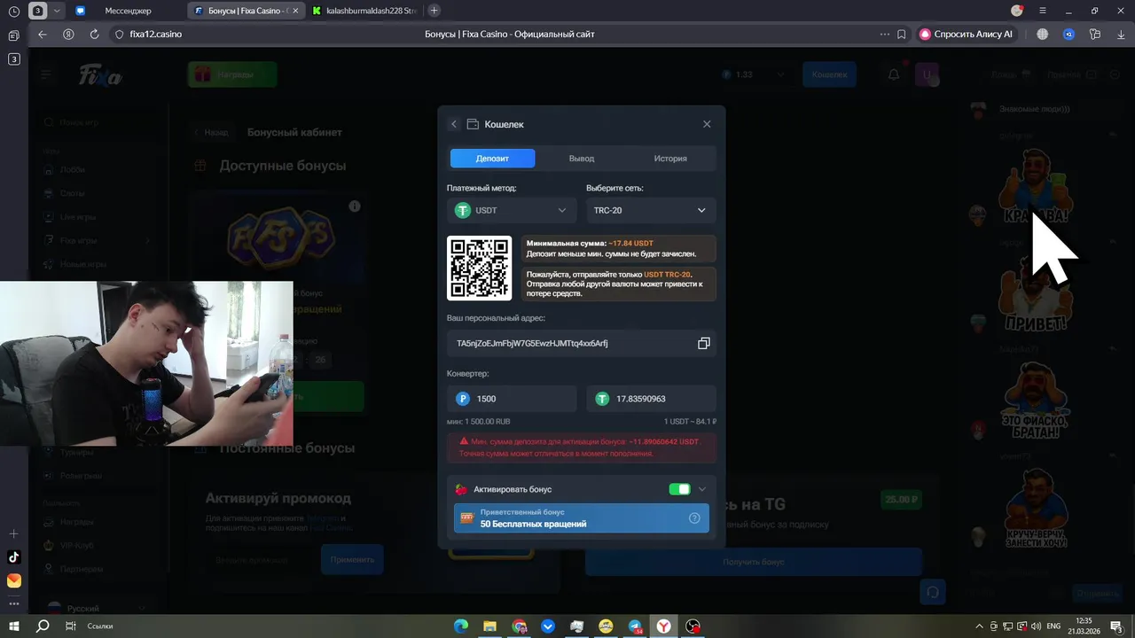Open the USDT payment method dropdown
The height and width of the screenshot is (638, 1135).
pyautogui.click(x=512, y=210)
